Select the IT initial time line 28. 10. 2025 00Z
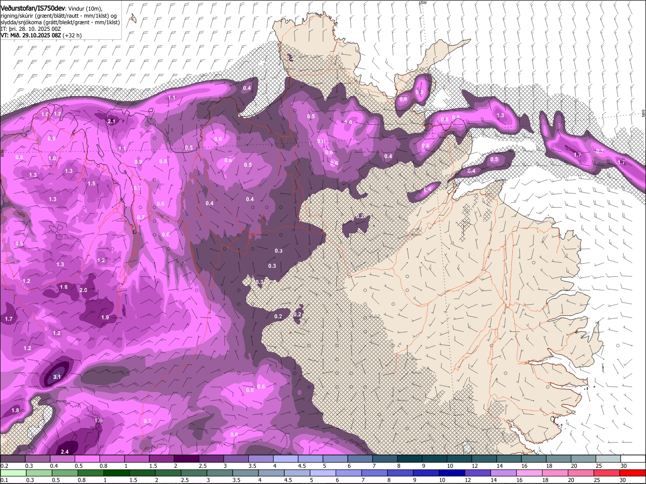Screen dimensions: 646x484 31,29
